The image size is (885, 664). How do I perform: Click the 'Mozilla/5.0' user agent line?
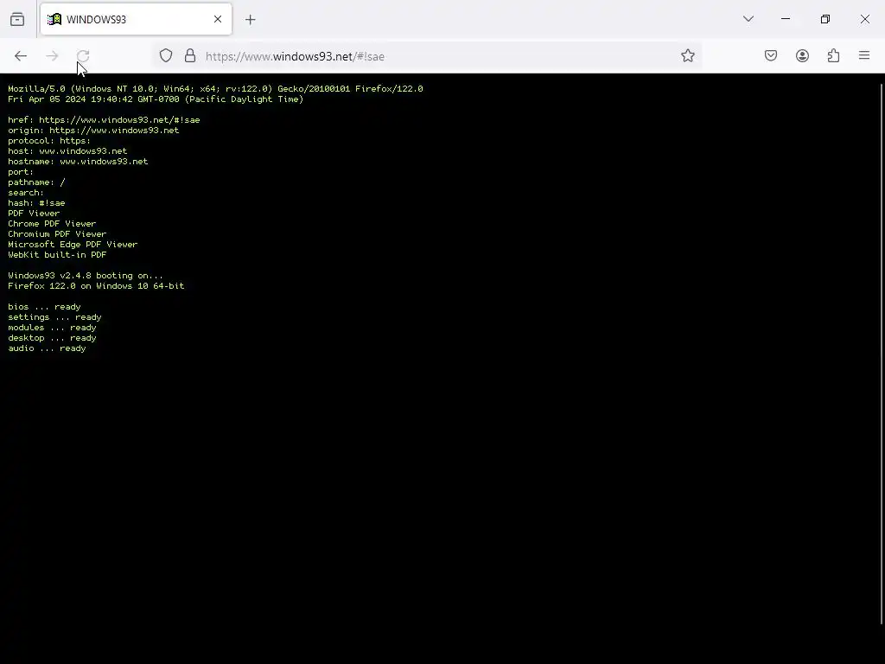(x=215, y=89)
